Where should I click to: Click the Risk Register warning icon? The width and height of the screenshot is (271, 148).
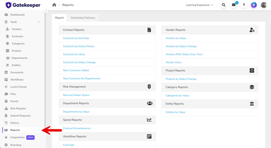[6, 108]
